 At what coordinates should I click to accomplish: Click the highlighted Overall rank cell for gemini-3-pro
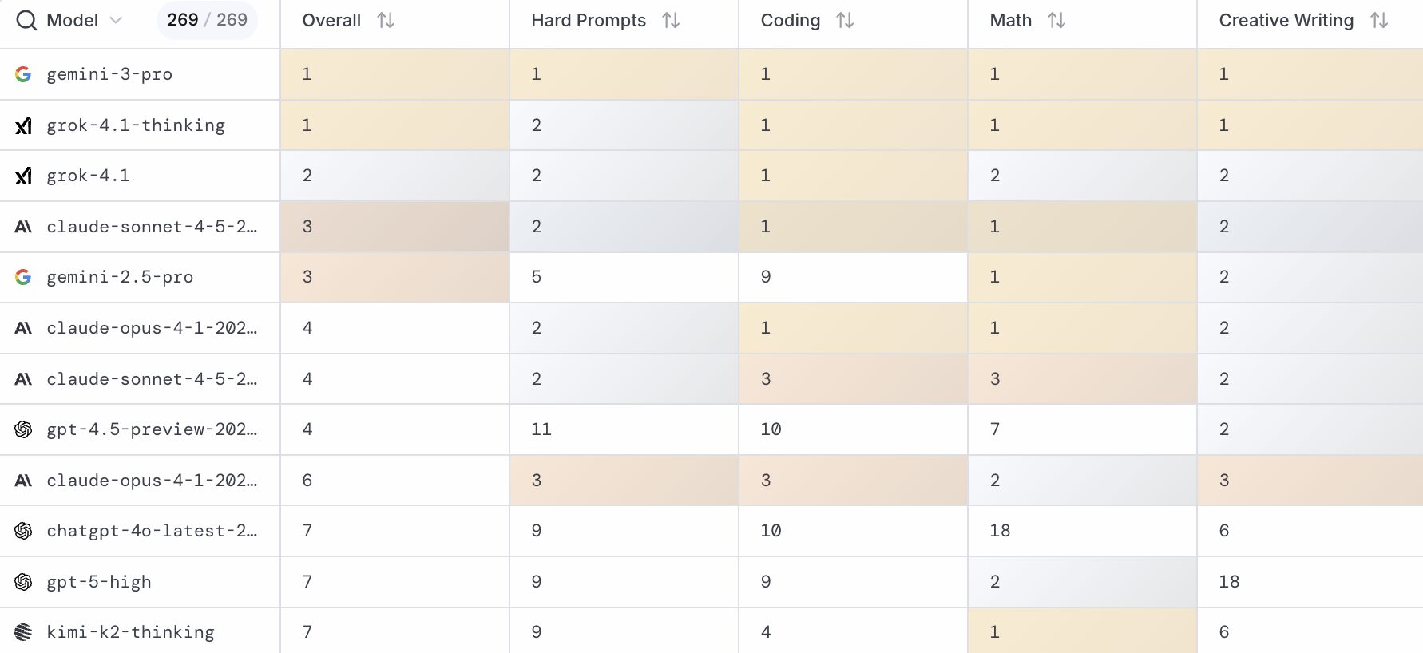pos(394,74)
